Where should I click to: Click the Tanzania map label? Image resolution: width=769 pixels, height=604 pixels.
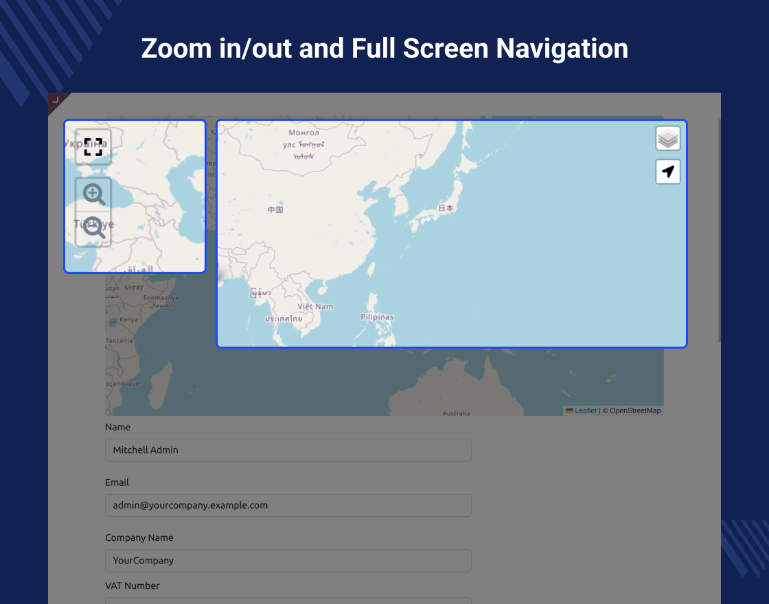119,340
